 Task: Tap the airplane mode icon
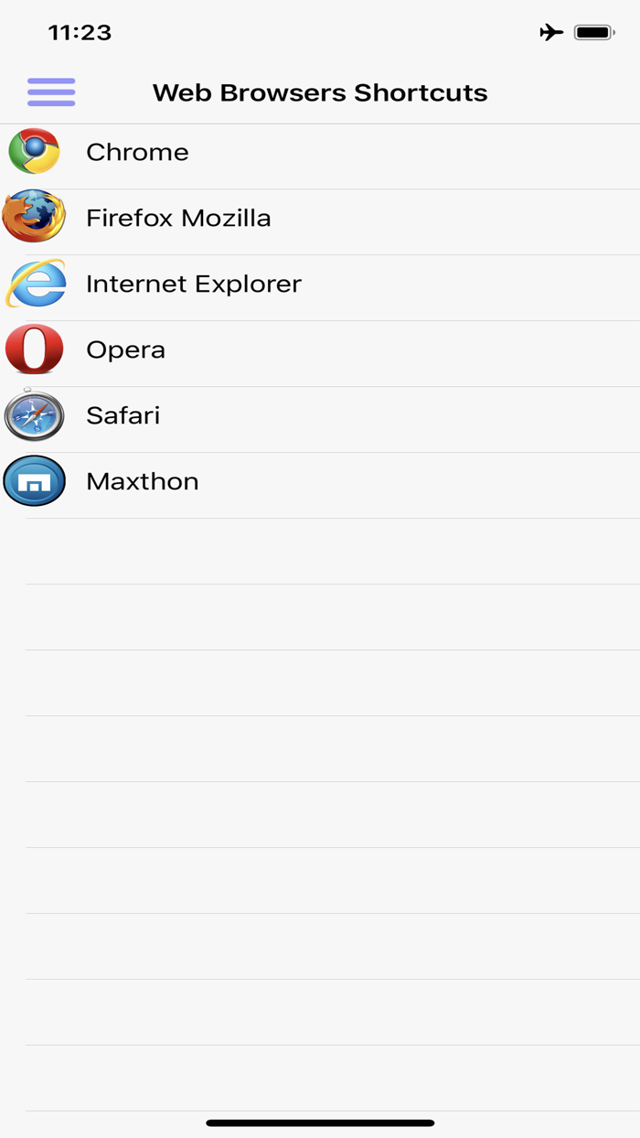[550, 31]
